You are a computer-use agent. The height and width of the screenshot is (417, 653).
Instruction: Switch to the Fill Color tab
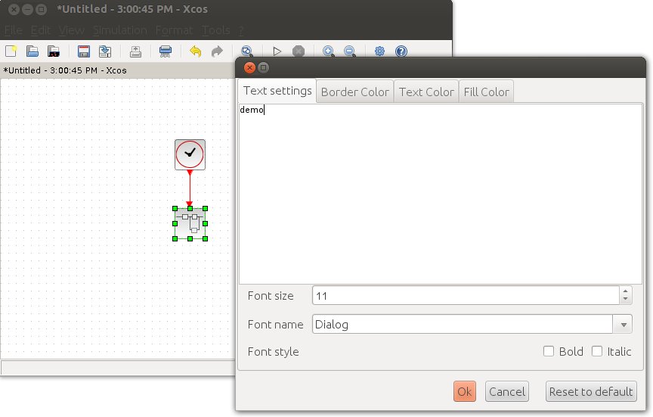pos(486,92)
